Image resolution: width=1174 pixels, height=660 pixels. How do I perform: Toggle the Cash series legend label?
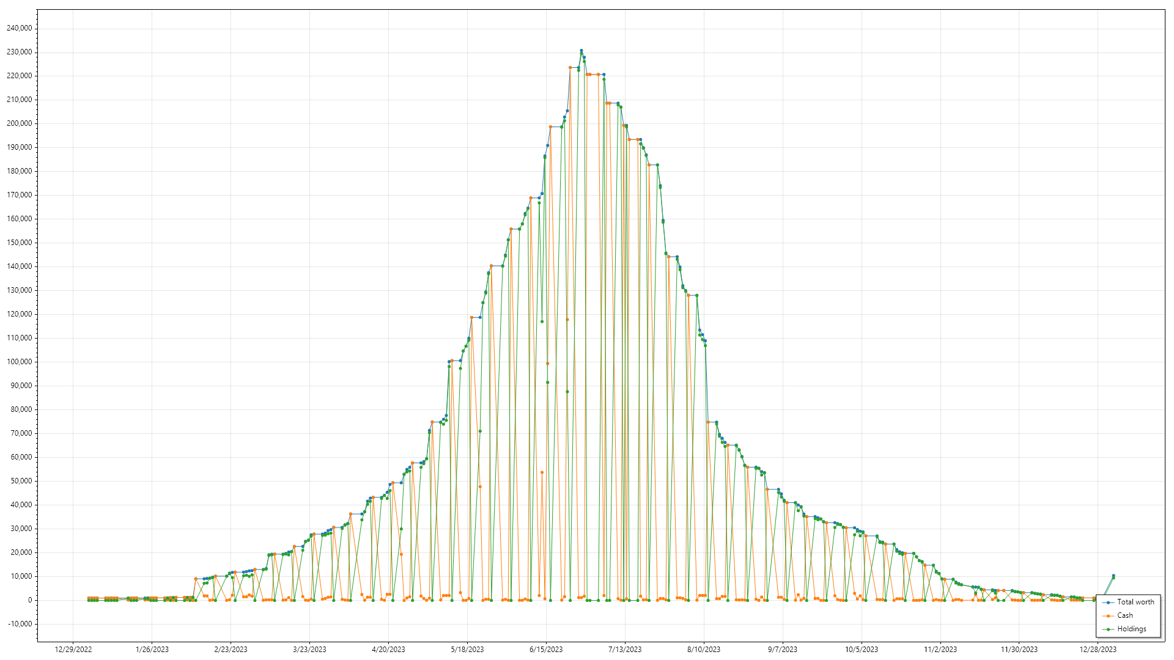(x=1124, y=615)
